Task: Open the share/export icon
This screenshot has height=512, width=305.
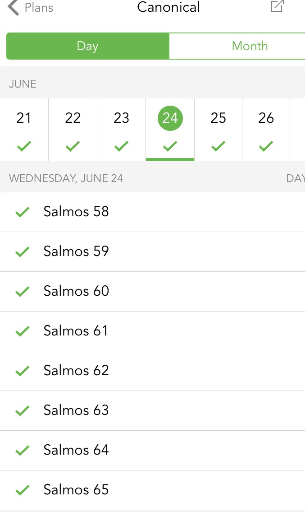Action: [277, 6]
